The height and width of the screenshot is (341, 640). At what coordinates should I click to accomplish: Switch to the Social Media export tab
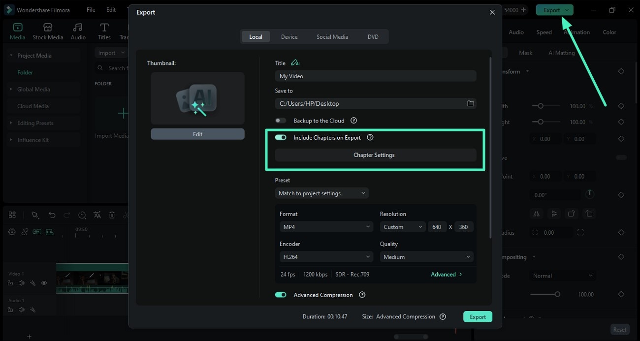332,37
